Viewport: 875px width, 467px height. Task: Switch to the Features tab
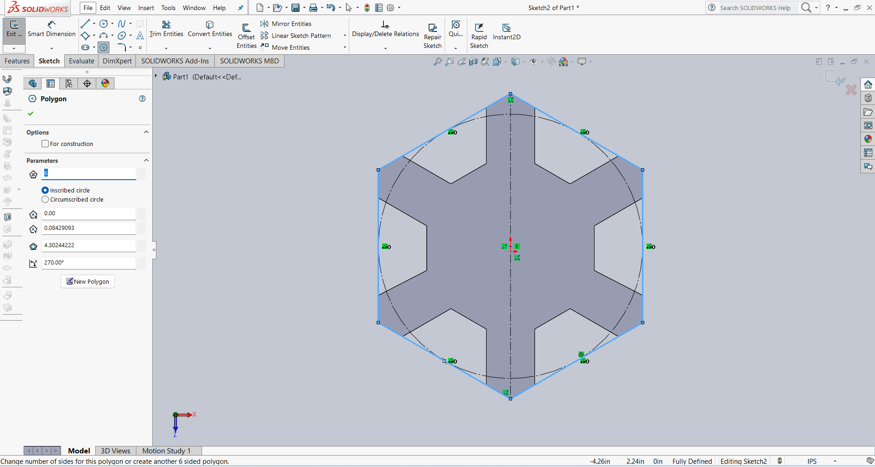coord(17,61)
